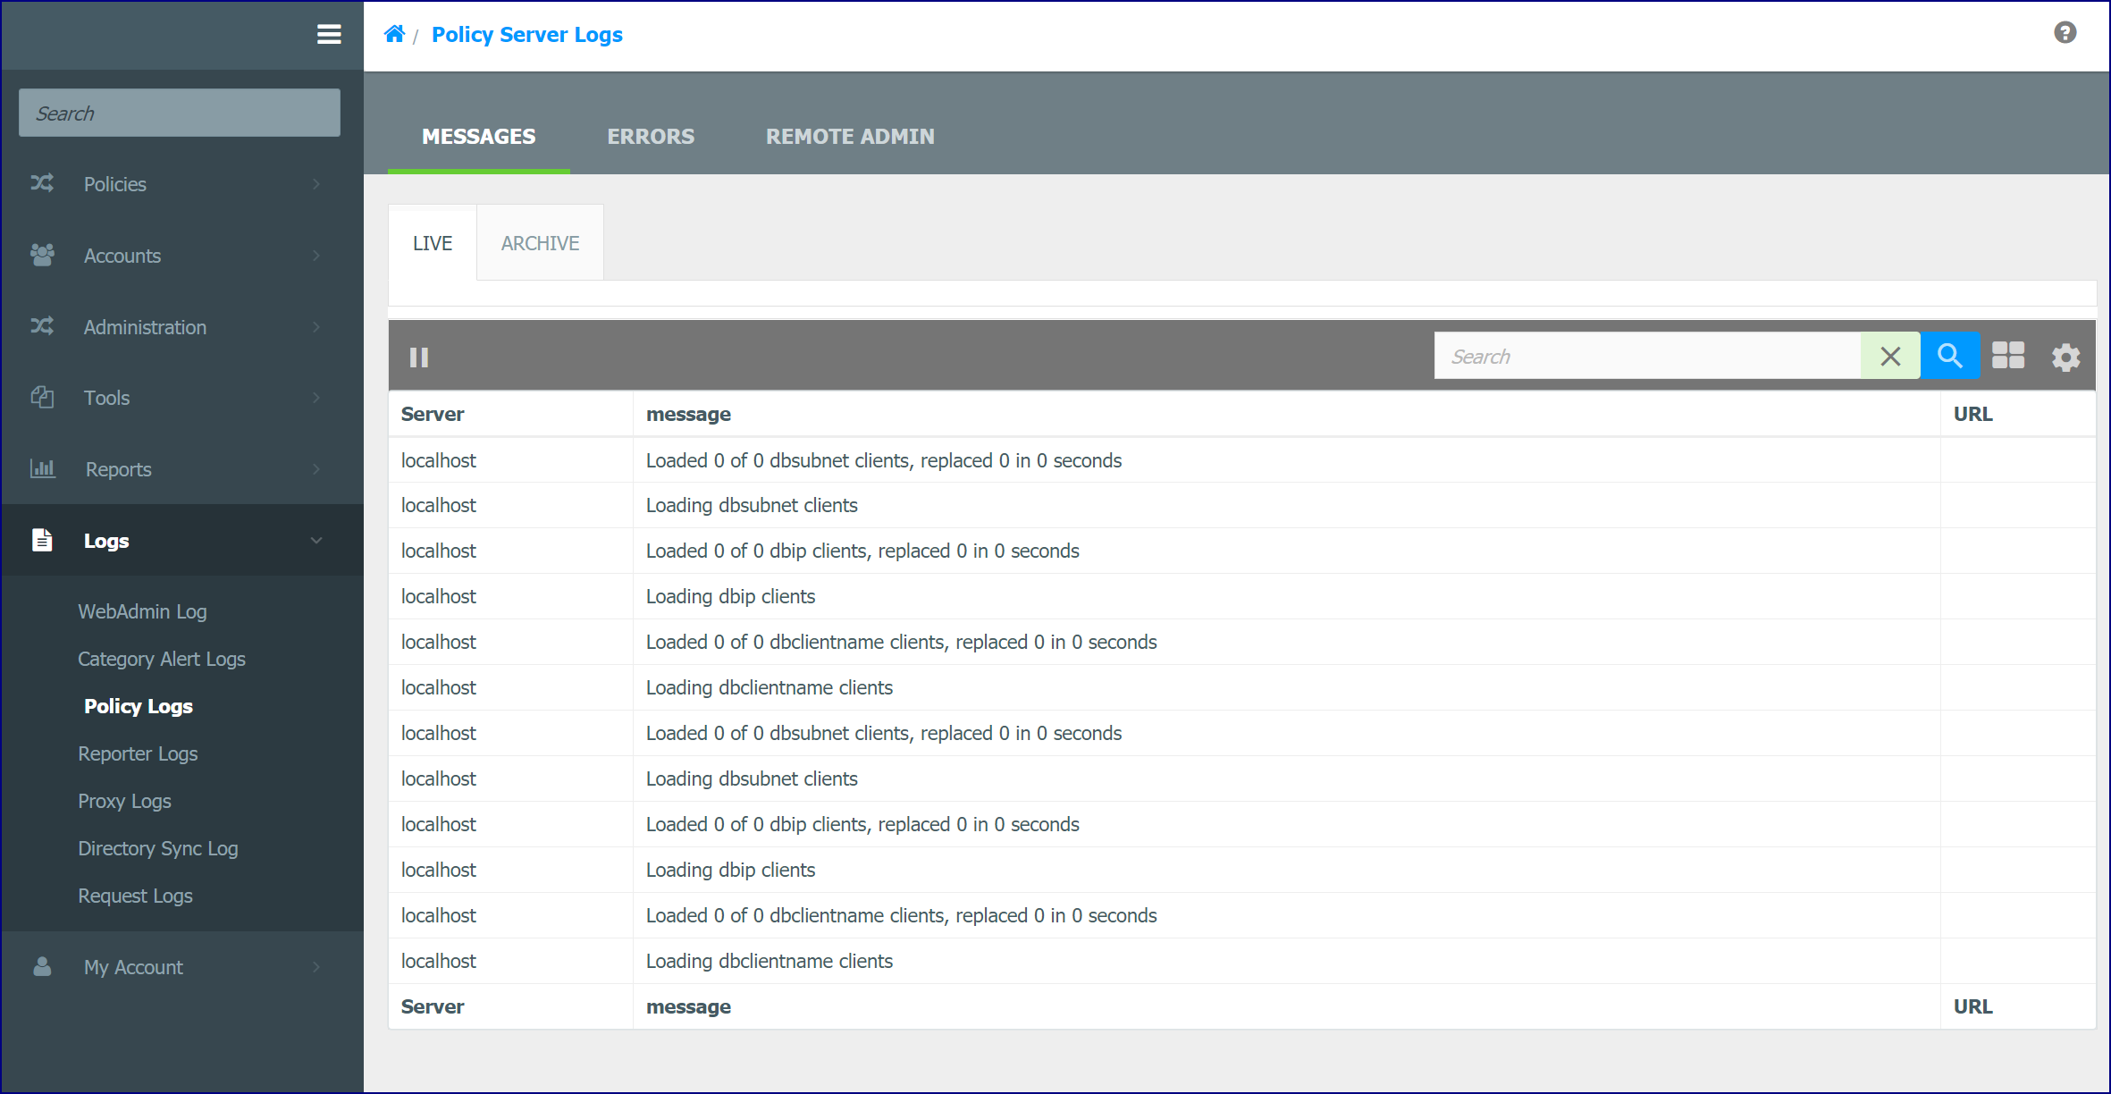Open Category Alert Logs link

[x=162, y=659]
